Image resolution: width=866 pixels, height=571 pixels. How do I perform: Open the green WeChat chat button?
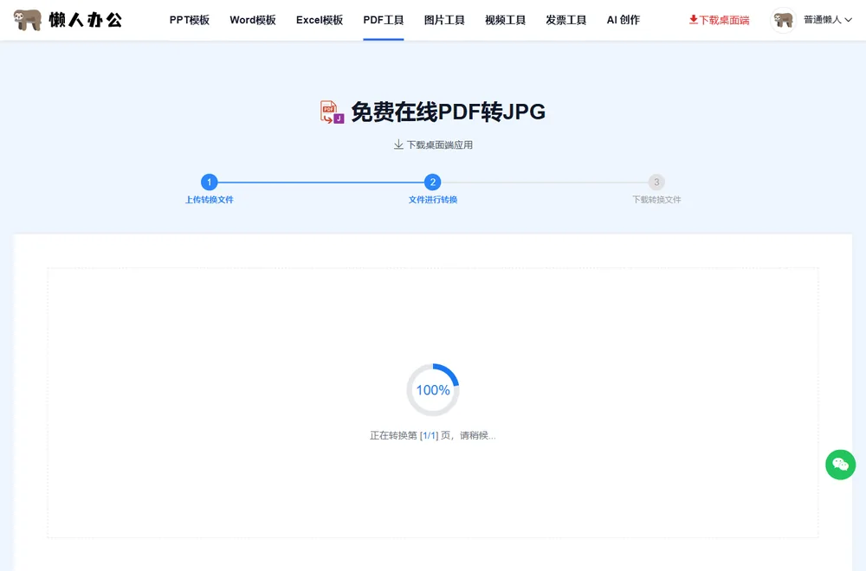click(840, 465)
